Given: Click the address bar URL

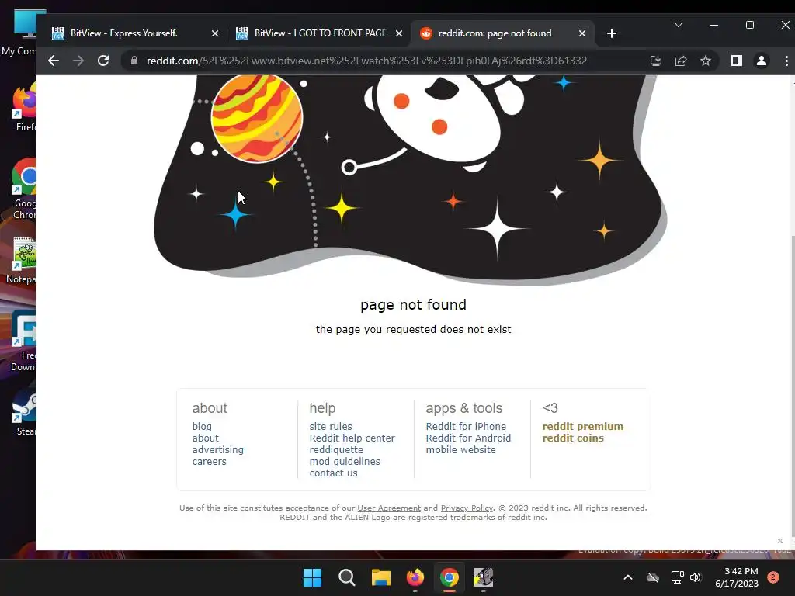Looking at the screenshot, I should [x=366, y=61].
